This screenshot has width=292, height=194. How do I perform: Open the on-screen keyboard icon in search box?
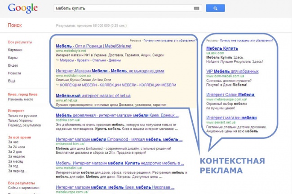(x=197, y=8)
